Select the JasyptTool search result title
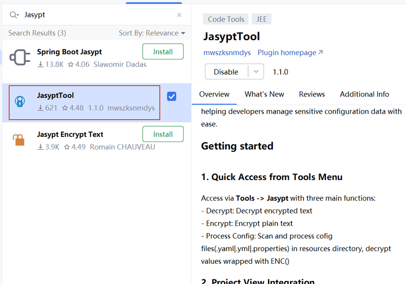 (55, 95)
